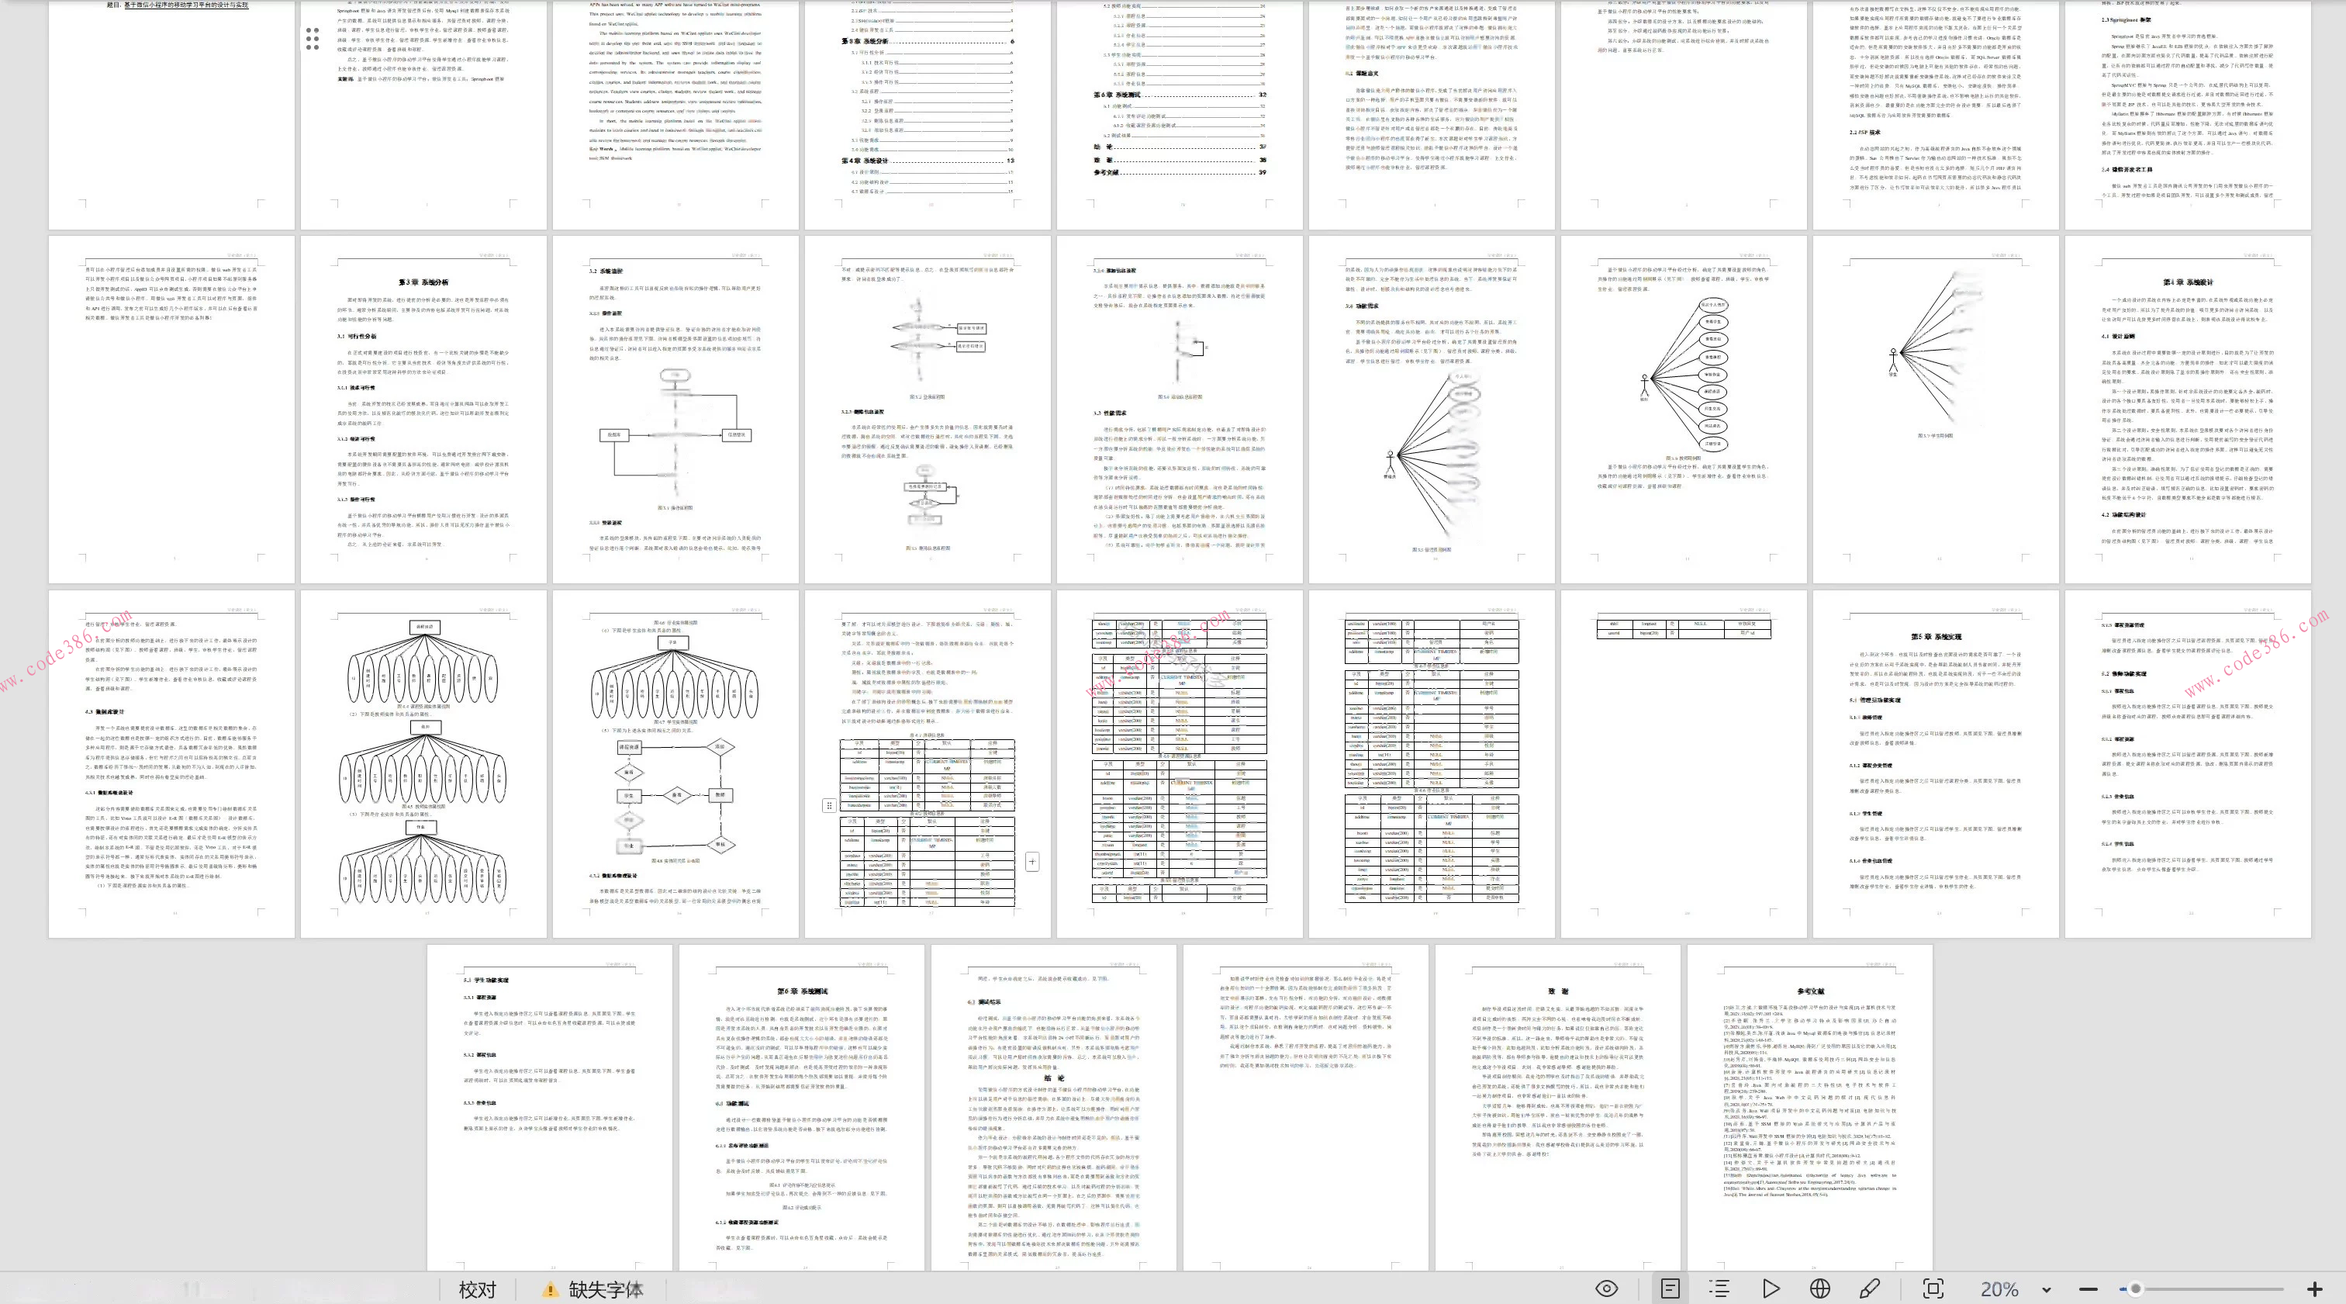Click the zoom slider handle
The image size is (2346, 1304).
pyautogui.click(x=2136, y=1289)
